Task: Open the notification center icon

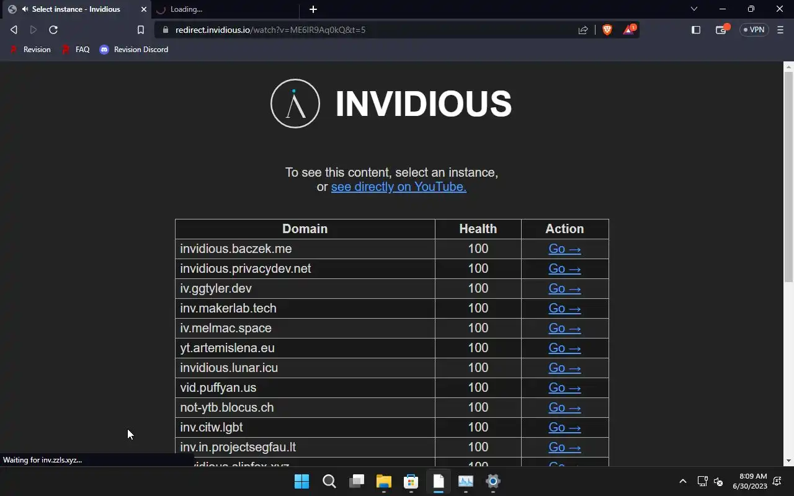Action: point(778,481)
